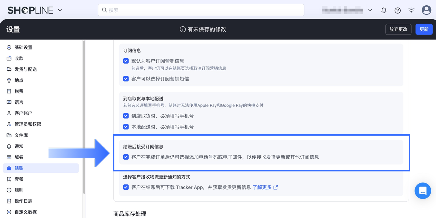Click the 商品库存处理 heading

130,214
